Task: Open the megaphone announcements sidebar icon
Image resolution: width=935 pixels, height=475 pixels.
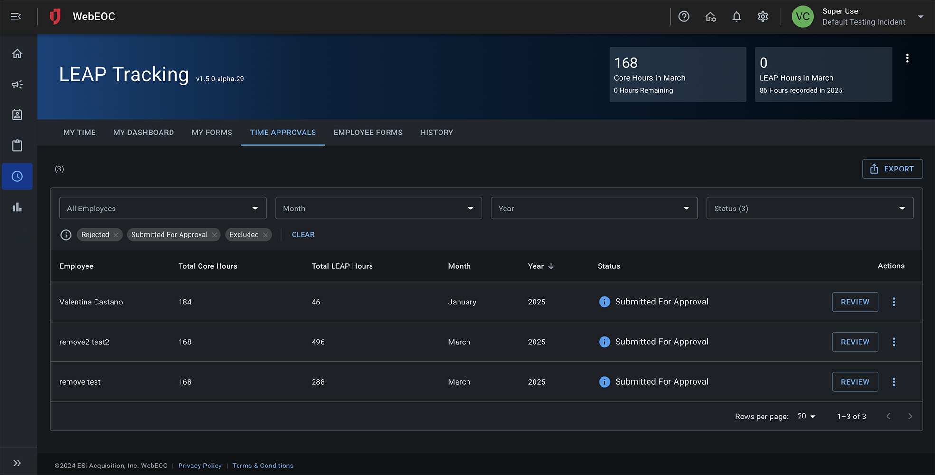Action: pos(17,85)
